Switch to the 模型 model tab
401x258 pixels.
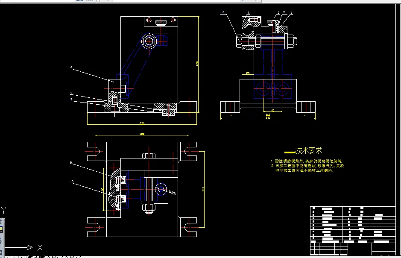(37, 257)
